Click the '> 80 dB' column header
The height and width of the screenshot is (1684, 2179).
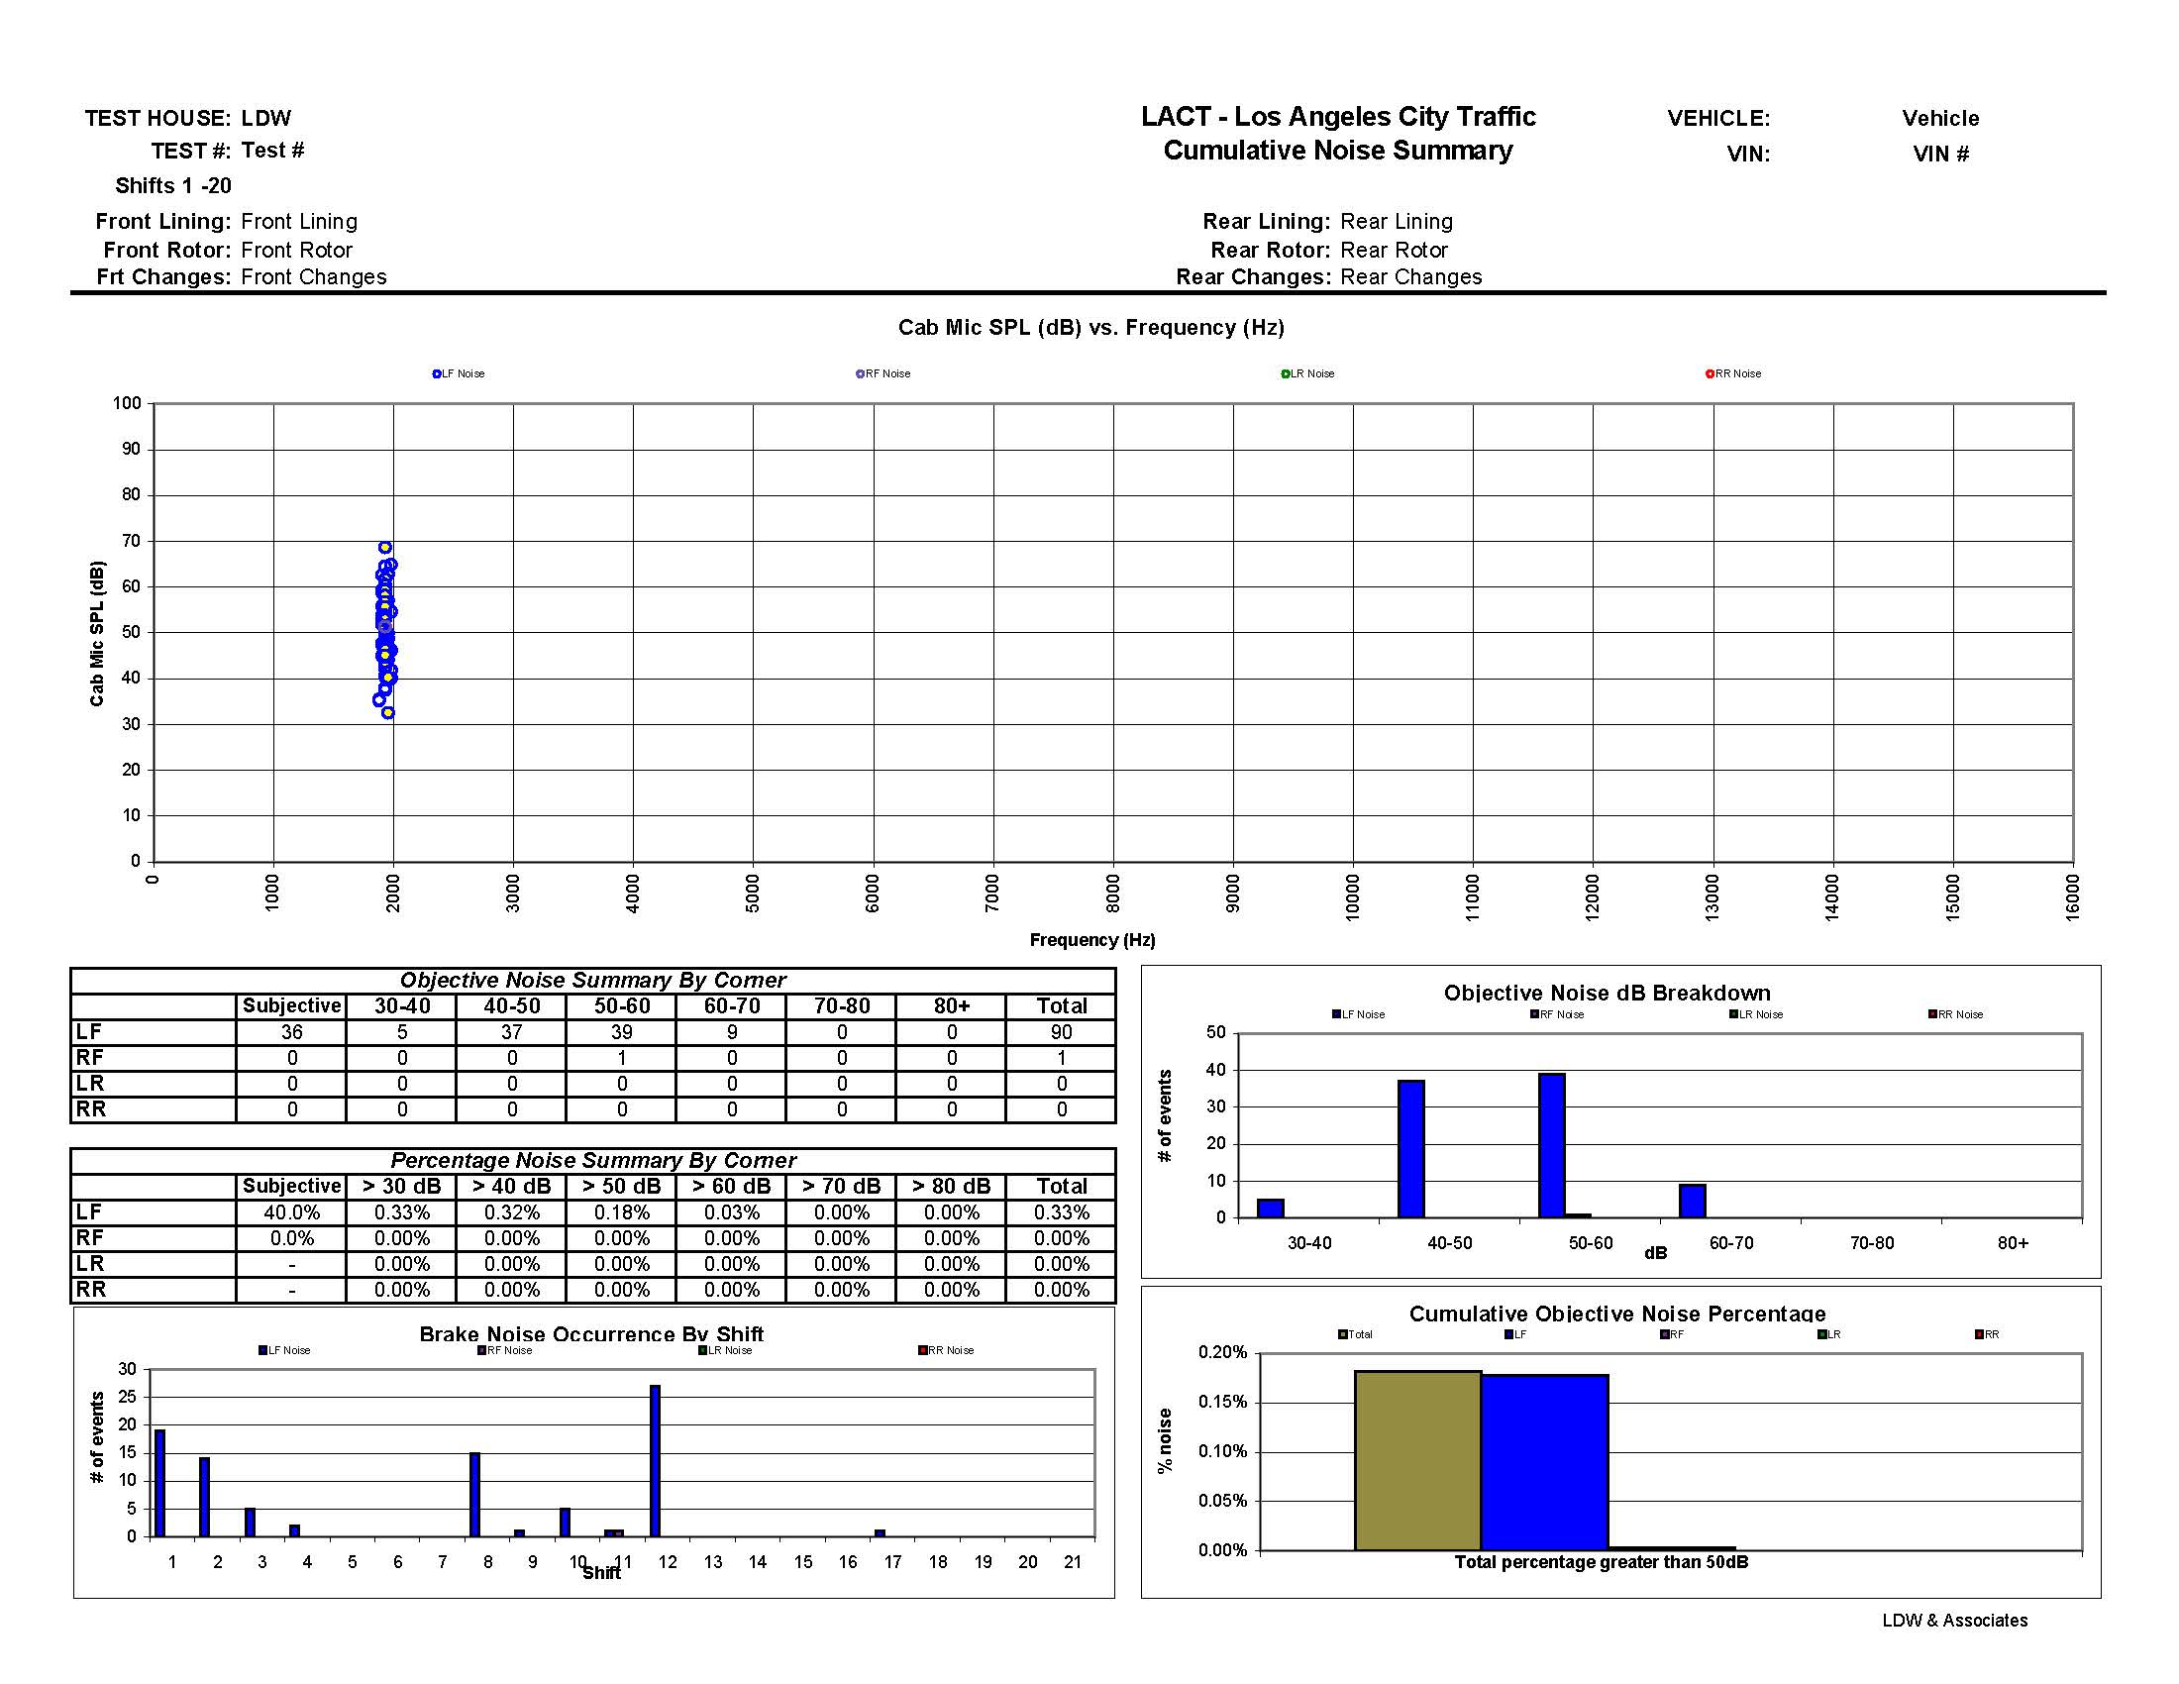(951, 1186)
